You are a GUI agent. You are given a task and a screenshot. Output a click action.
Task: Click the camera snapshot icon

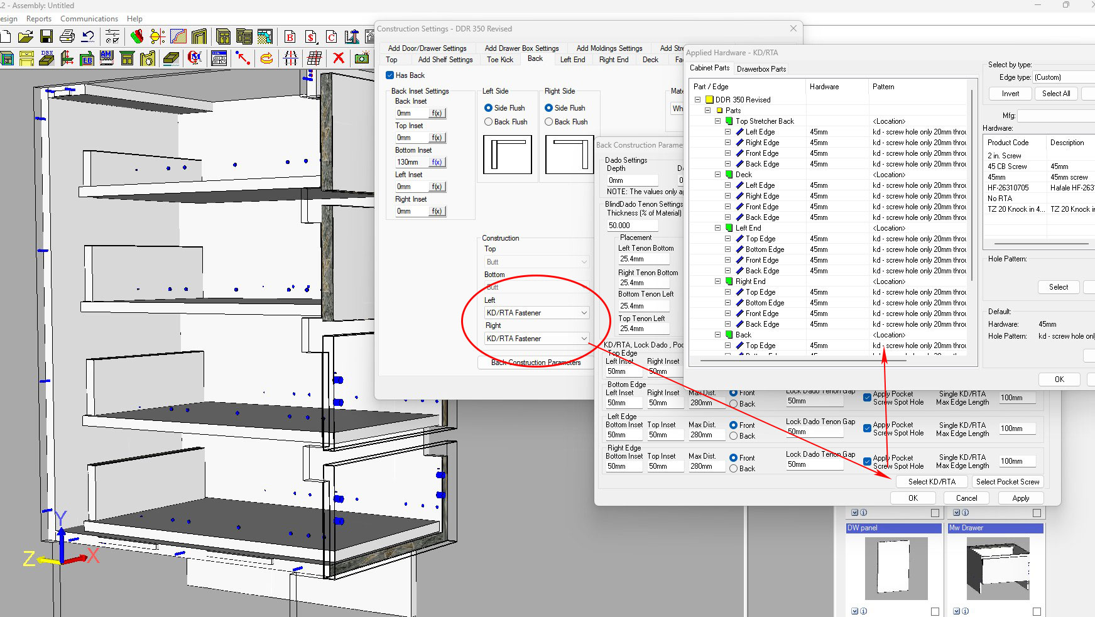click(362, 58)
